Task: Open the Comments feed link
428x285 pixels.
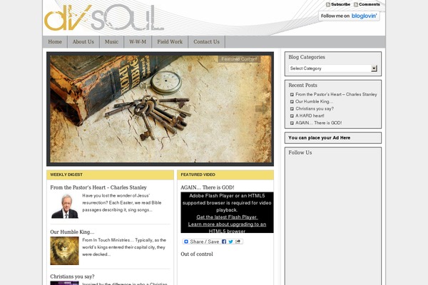Action: pos(369,4)
